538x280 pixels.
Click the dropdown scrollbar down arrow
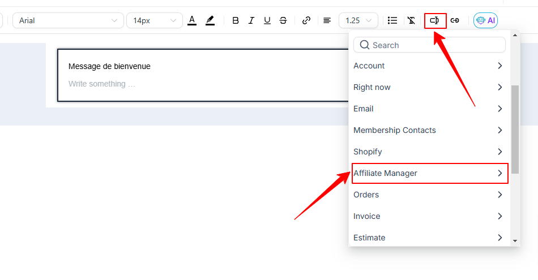[x=515, y=241]
